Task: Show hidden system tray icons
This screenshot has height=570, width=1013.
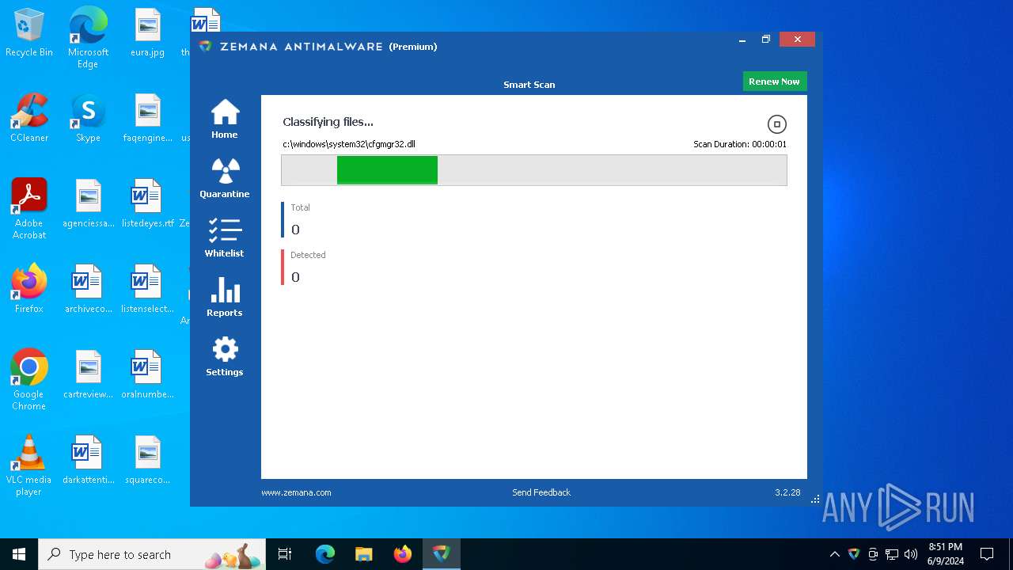Action: click(834, 554)
